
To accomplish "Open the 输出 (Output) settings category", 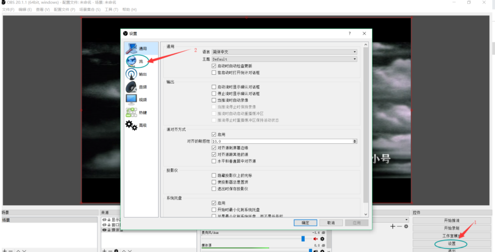I will pyautogui.click(x=141, y=74).
